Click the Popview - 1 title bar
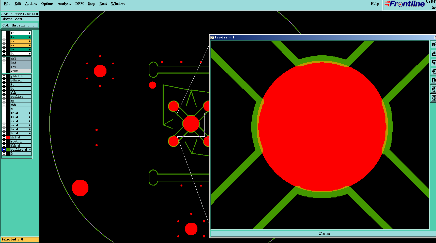This screenshot has width=436, height=243. [323, 38]
